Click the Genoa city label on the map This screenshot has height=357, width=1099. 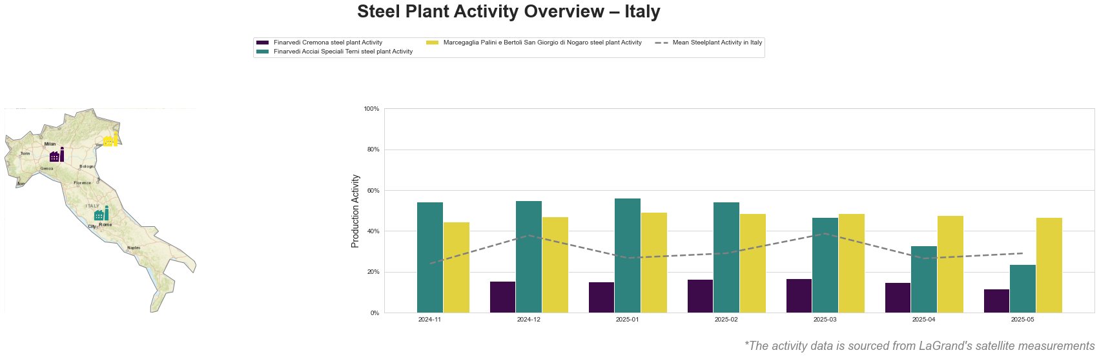(x=46, y=169)
